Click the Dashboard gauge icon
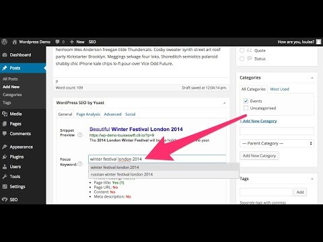323x242 pixels. coord(5,55)
